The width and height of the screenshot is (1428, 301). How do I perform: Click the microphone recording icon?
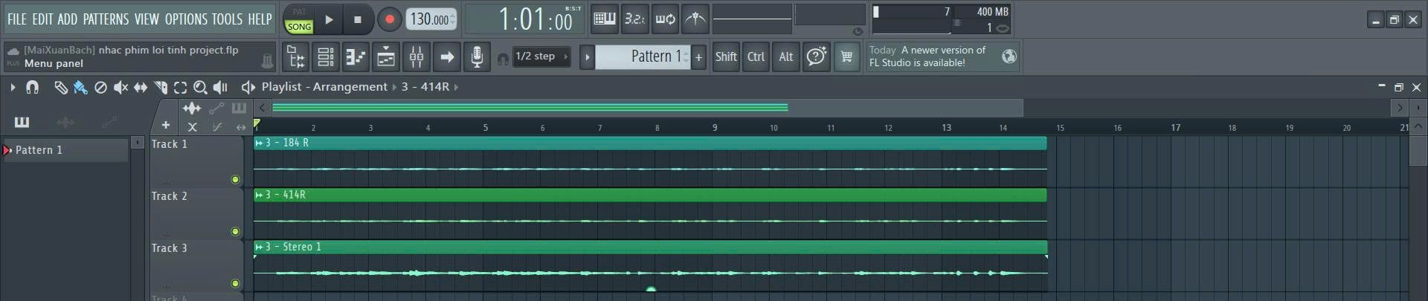[477, 56]
